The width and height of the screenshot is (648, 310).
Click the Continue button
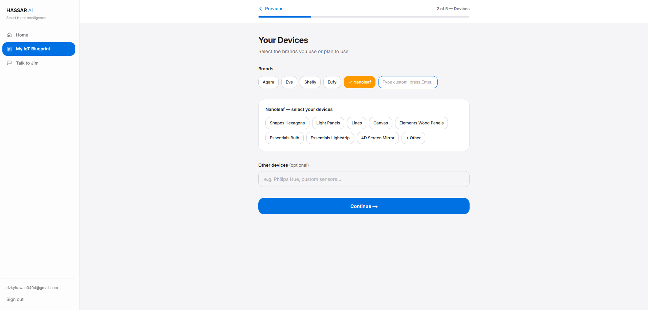point(364,206)
